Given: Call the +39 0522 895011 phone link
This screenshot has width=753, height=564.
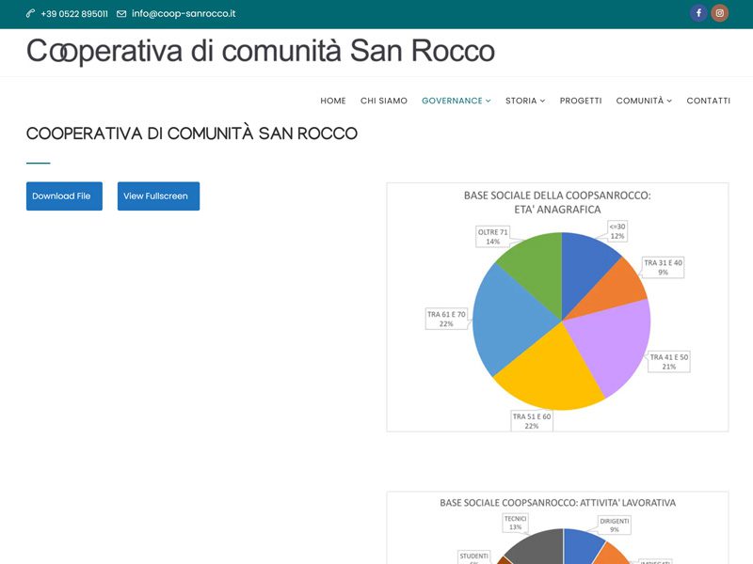Looking at the screenshot, I should pyautogui.click(x=74, y=13).
